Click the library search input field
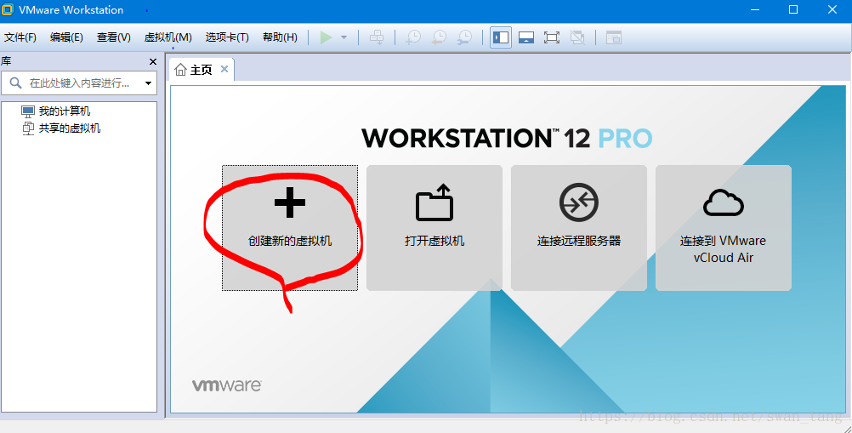Viewport: 852px width, 433px height. (x=79, y=83)
